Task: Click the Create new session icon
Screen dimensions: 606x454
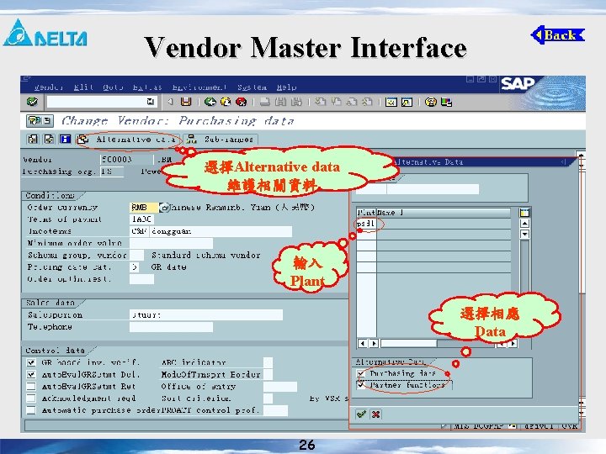Action: [x=391, y=102]
